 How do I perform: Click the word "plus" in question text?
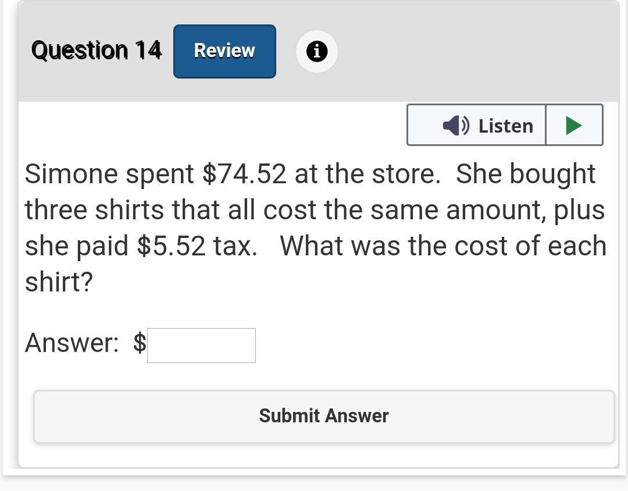click(x=579, y=210)
